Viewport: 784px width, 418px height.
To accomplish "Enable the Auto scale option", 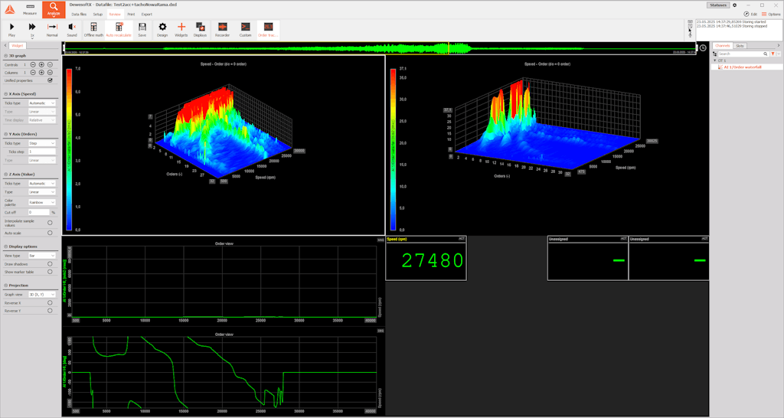I will (x=50, y=232).
